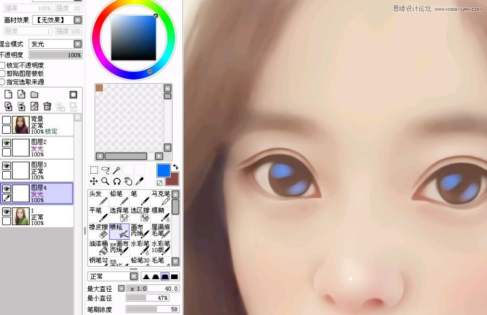The width and height of the screenshot is (487, 315).
Task: Create a new layer folder
Action: [x=34, y=94]
